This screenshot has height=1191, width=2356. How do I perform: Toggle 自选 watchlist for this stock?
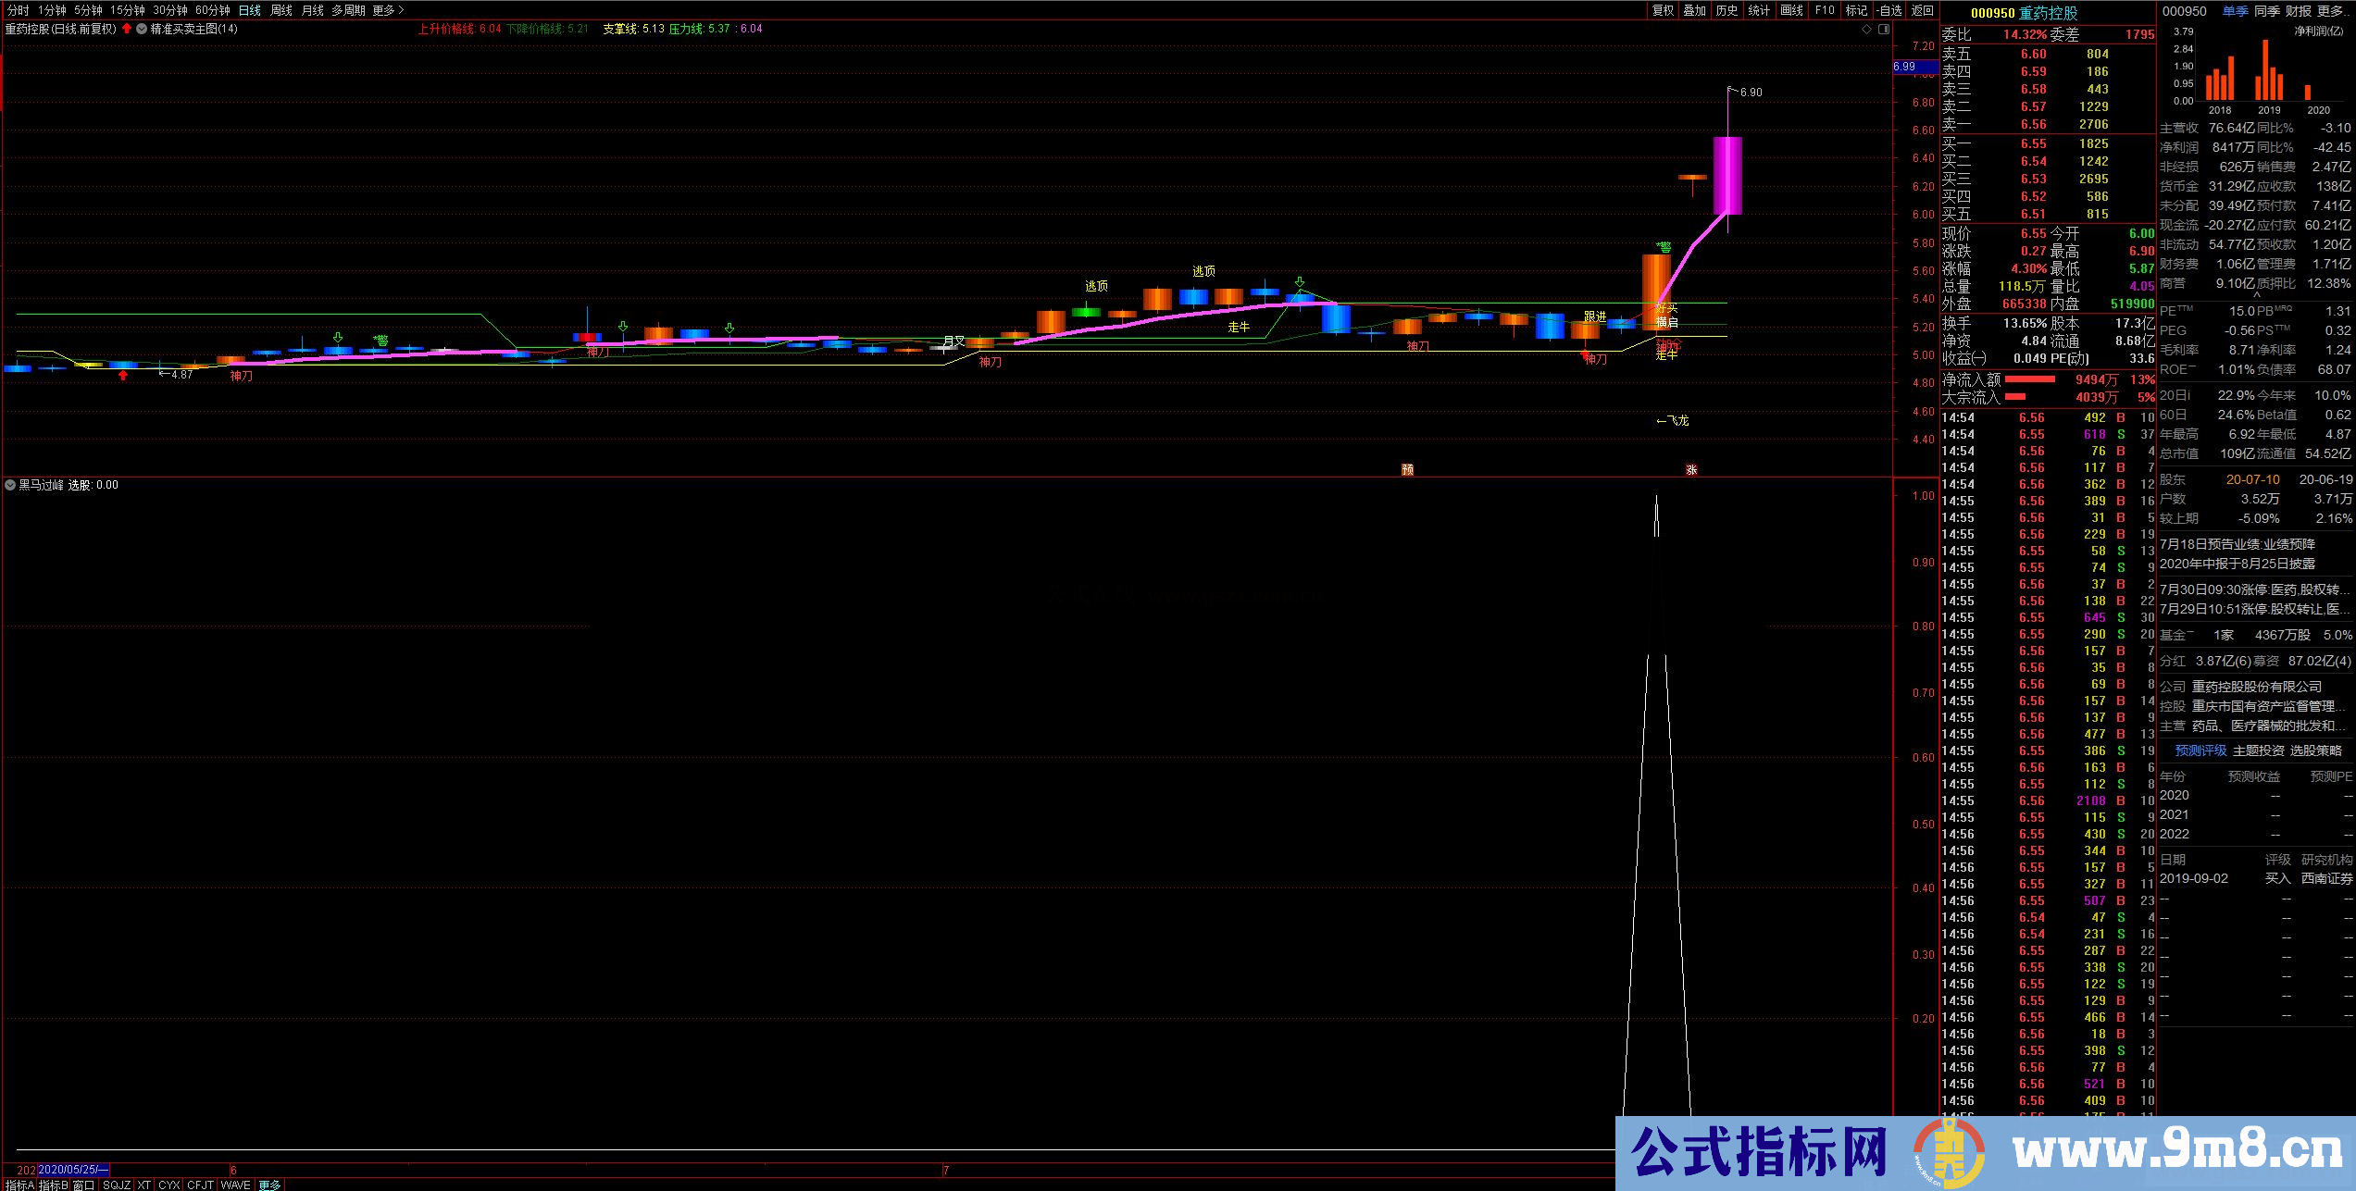tap(1889, 10)
